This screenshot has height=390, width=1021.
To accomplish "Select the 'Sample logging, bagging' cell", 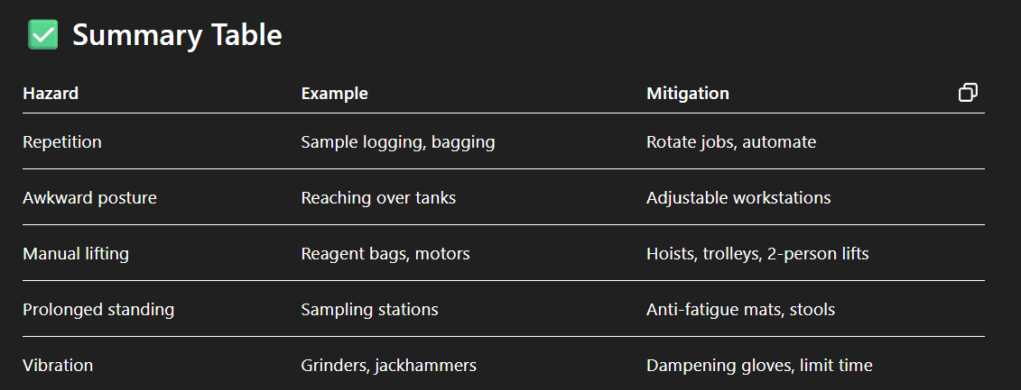I will [x=397, y=142].
